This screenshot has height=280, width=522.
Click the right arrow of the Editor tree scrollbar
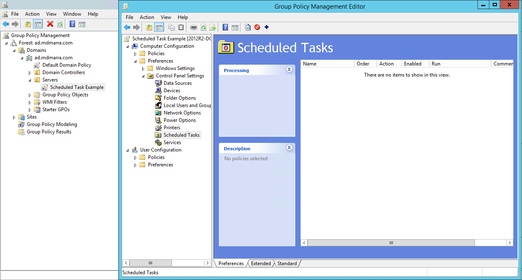(x=207, y=263)
